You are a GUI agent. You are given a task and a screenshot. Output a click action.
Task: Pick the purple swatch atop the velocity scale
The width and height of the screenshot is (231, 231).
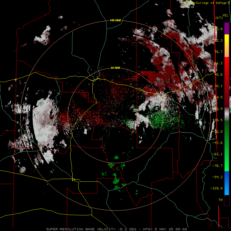point(227,28)
